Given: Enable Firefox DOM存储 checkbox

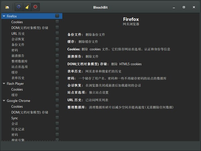Looking at the screenshot, I should pos(57,27).
